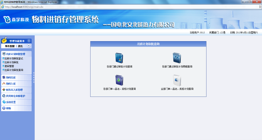
Task: Open 各部门通过审批计划明细查询 box icon
Action: [177, 58]
